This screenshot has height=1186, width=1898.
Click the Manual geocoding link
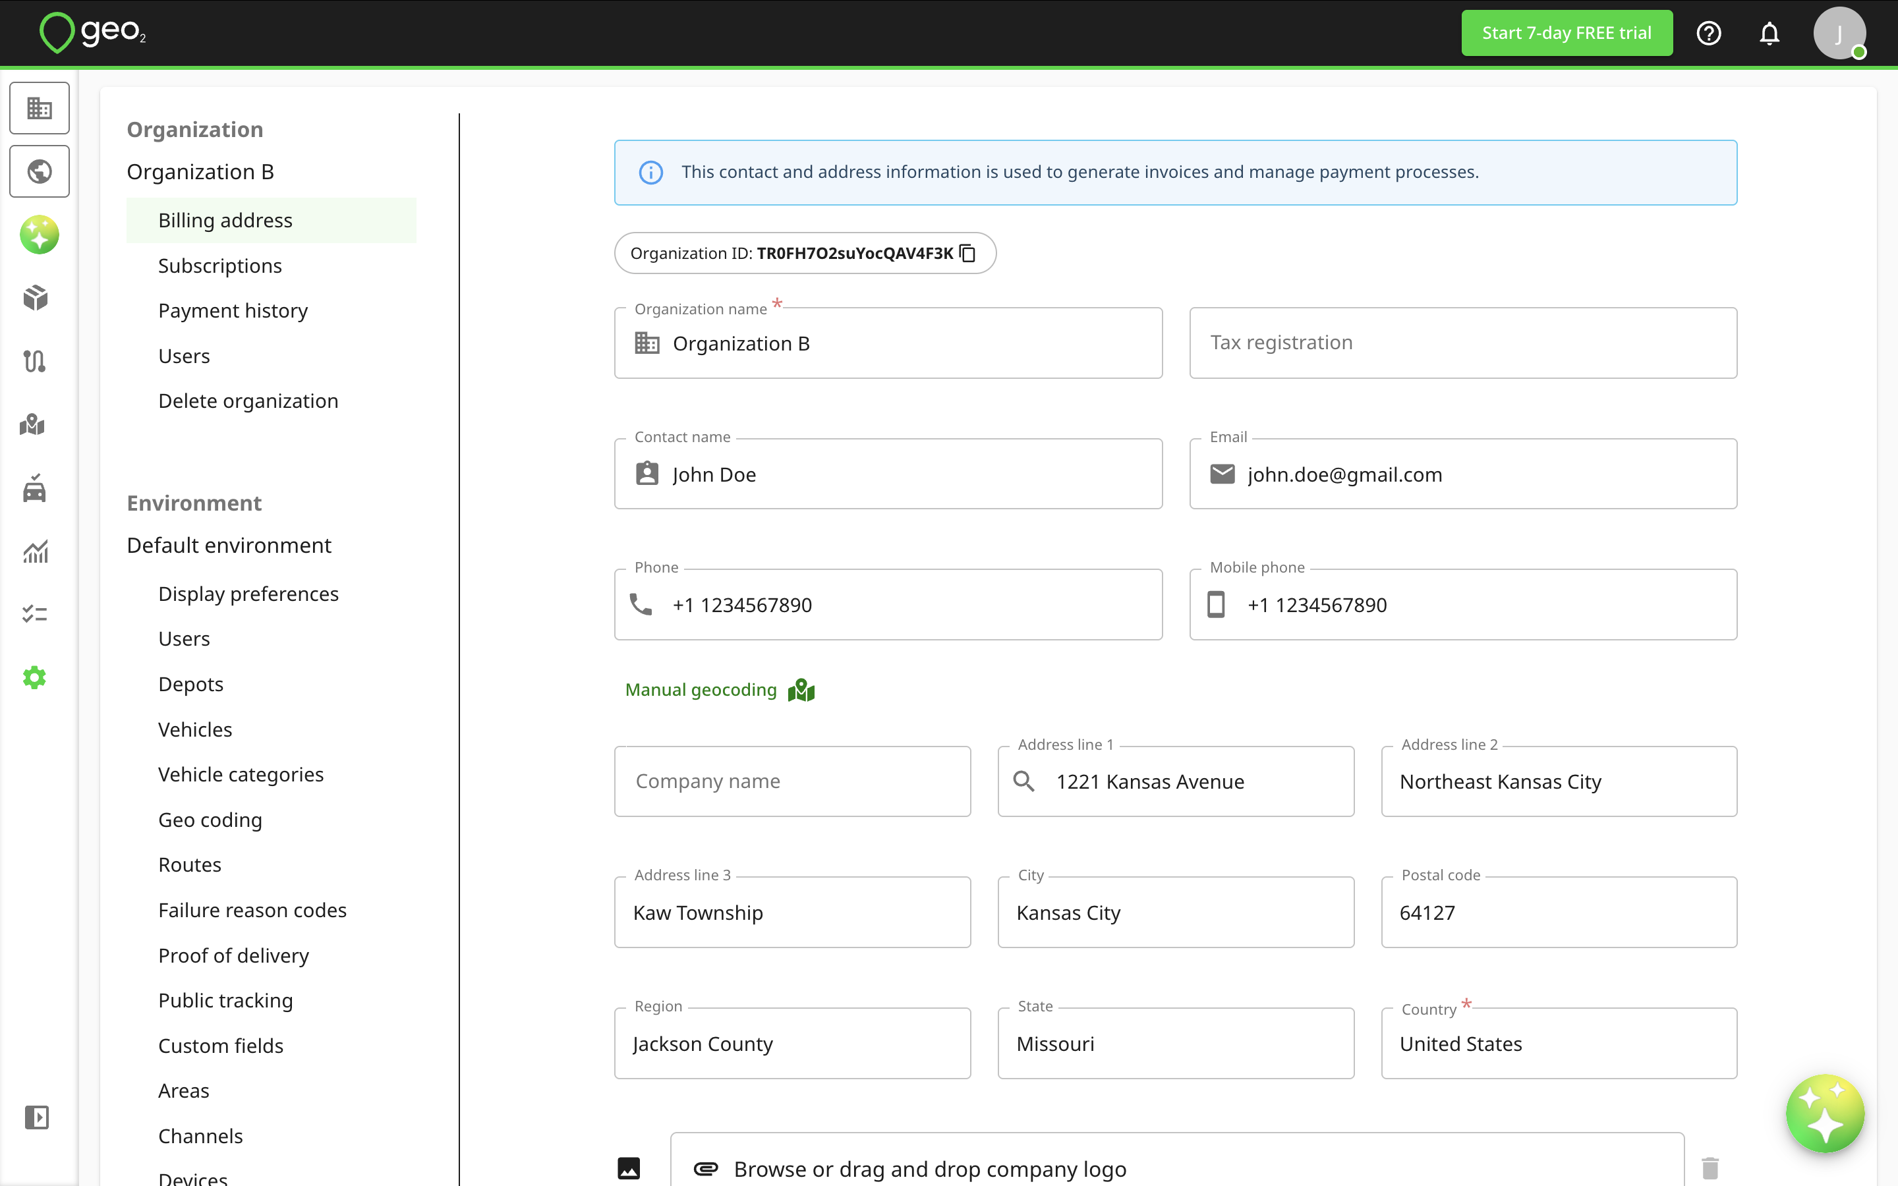pos(701,691)
